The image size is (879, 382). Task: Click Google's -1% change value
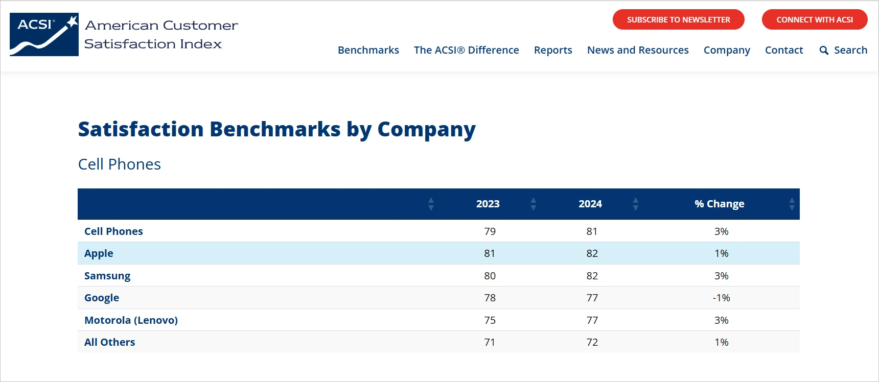pyautogui.click(x=721, y=298)
